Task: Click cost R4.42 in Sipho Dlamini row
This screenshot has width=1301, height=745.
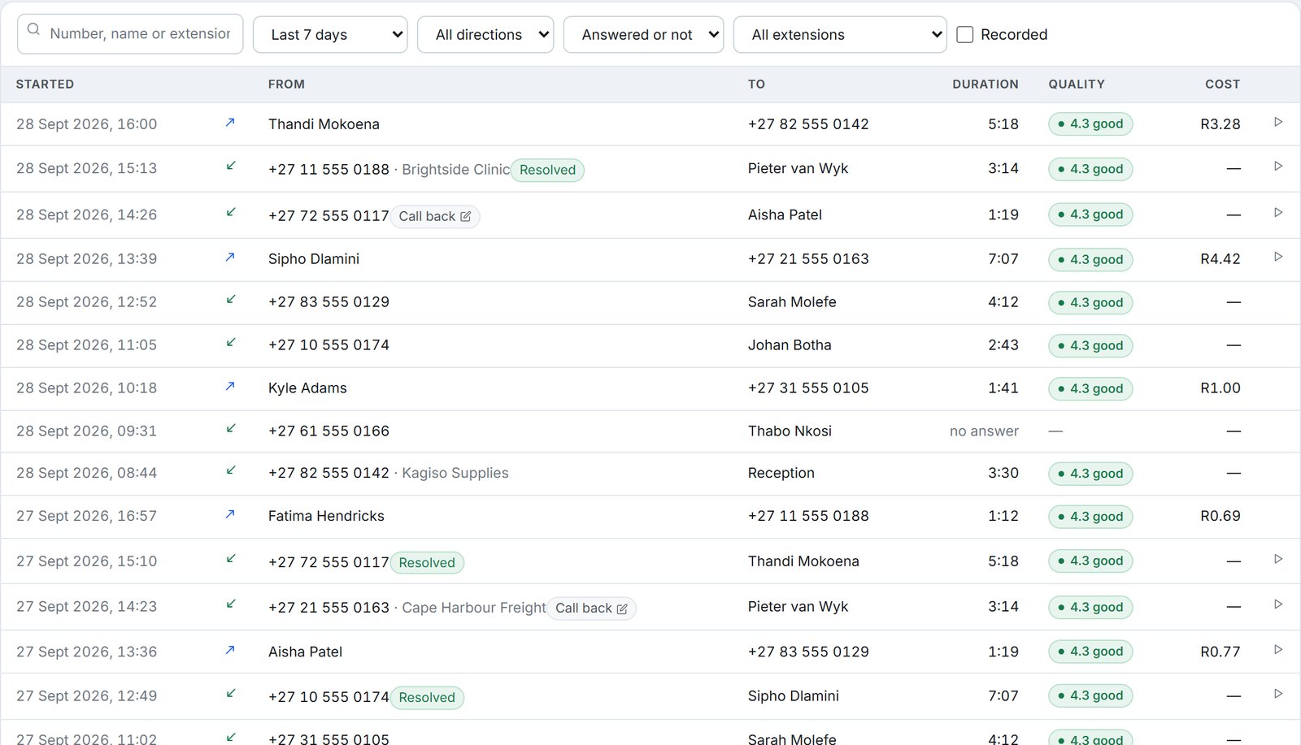Action: click(1221, 259)
